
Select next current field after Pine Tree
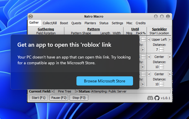point(76,91)
